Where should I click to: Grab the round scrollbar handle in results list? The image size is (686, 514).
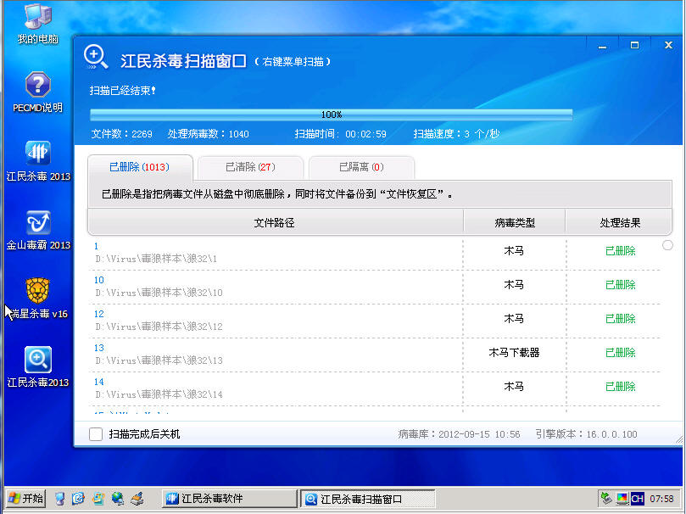point(667,246)
